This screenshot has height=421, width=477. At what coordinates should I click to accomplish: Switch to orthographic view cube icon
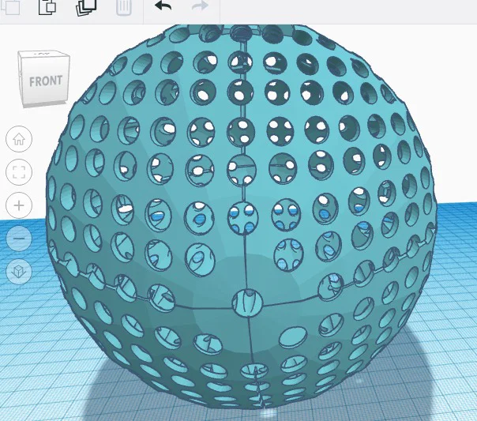(x=19, y=272)
